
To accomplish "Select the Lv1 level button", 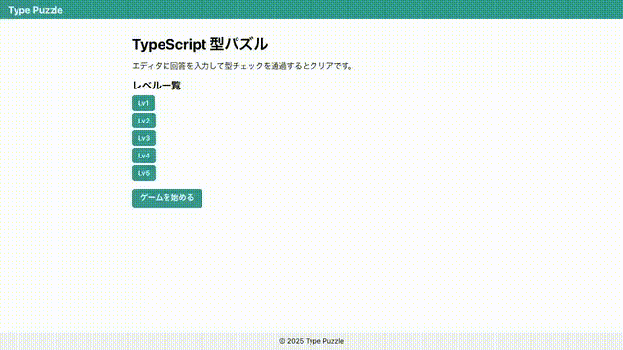I will [143, 103].
